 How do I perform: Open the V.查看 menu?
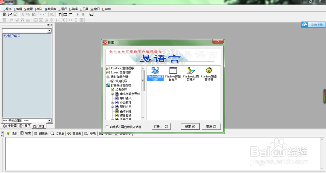point(28,9)
